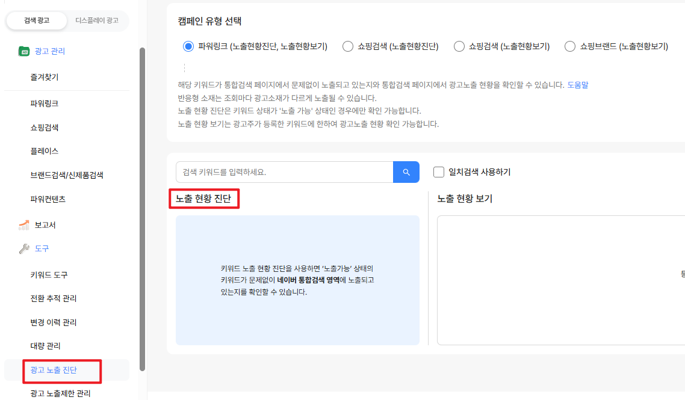Screen dimensions: 685x400
Task: Click the green 광고 관리 icon
Action: (23, 51)
